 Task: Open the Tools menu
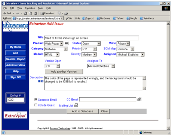41,8
